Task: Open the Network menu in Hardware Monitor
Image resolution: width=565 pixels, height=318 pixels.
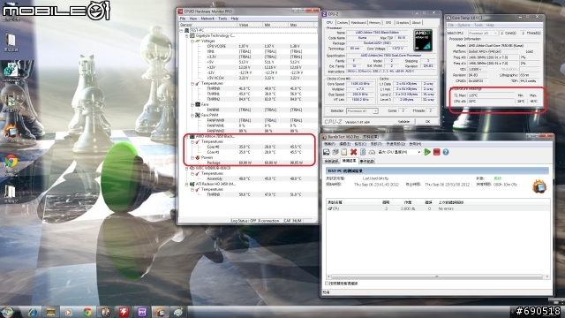Action: tap(207, 19)
